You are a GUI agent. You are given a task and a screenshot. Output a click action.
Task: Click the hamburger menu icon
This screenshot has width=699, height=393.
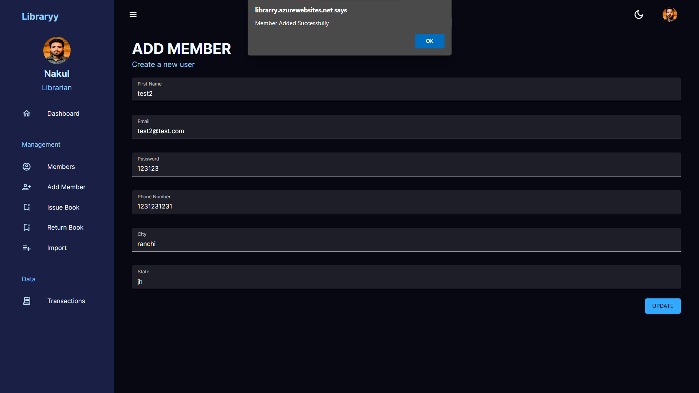pyautogui.click(x=133, y=15)
